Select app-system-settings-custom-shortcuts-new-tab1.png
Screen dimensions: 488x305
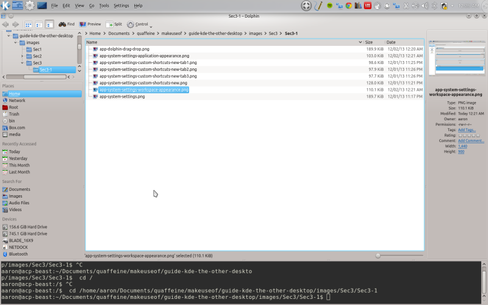[148, 63]
